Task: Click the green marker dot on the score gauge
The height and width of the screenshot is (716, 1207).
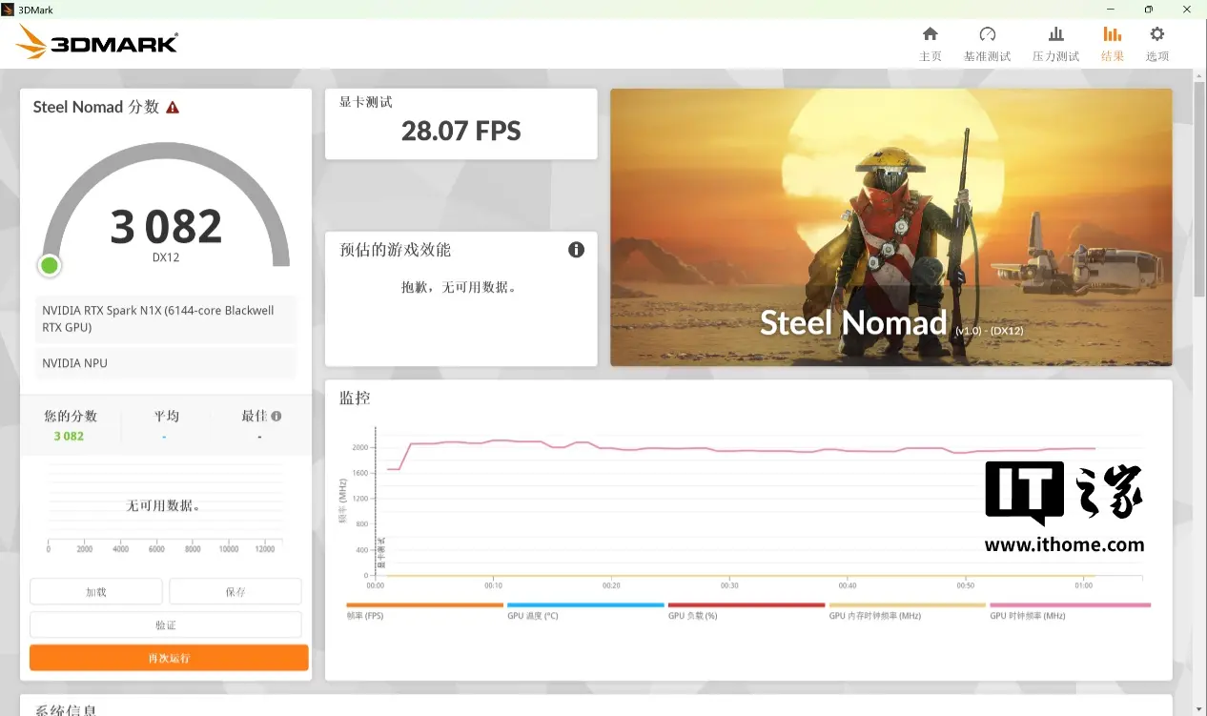Action: [x=50, y=265]
